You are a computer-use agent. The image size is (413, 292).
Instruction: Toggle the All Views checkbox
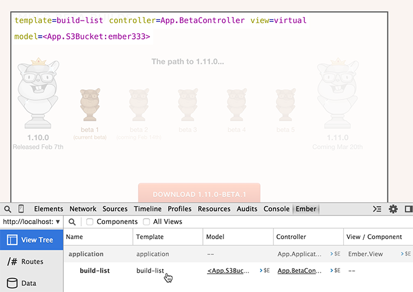146,222
